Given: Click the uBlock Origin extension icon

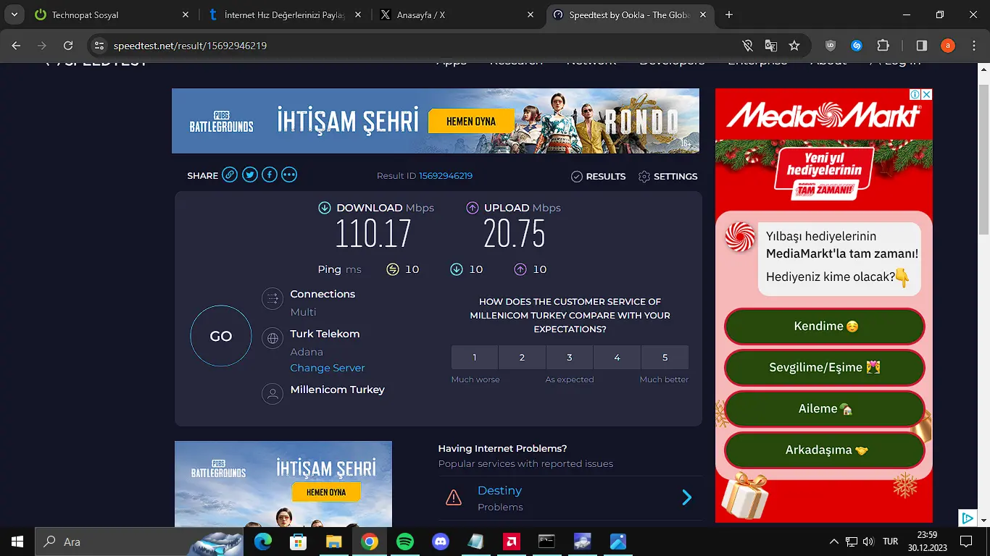Looking at the screenshot, I should pyautogui.click(x=831, y=46).
